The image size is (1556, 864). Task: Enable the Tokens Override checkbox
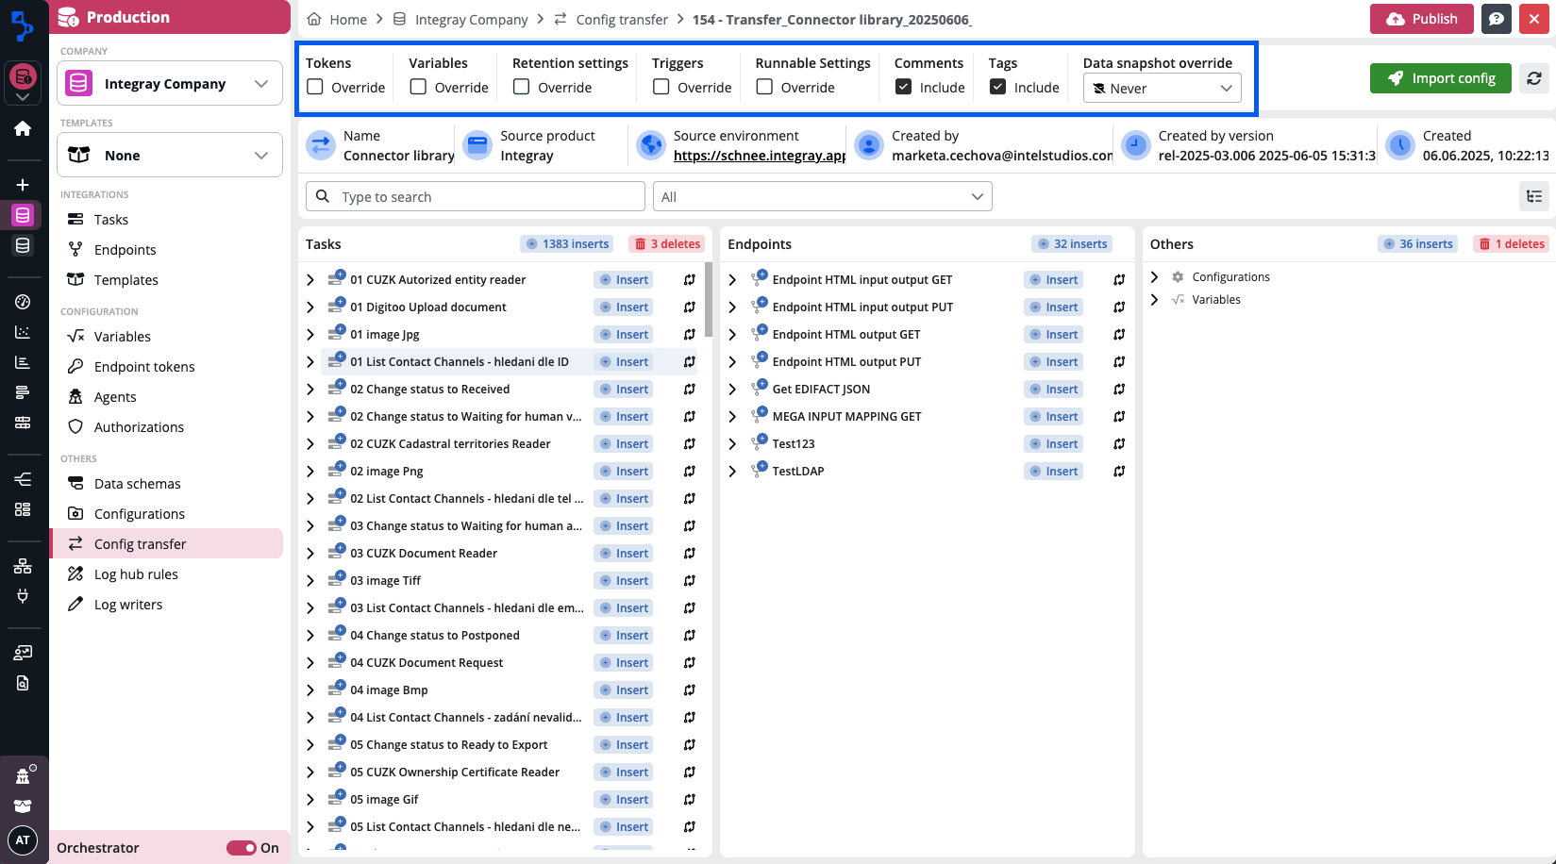click(316, 87)
